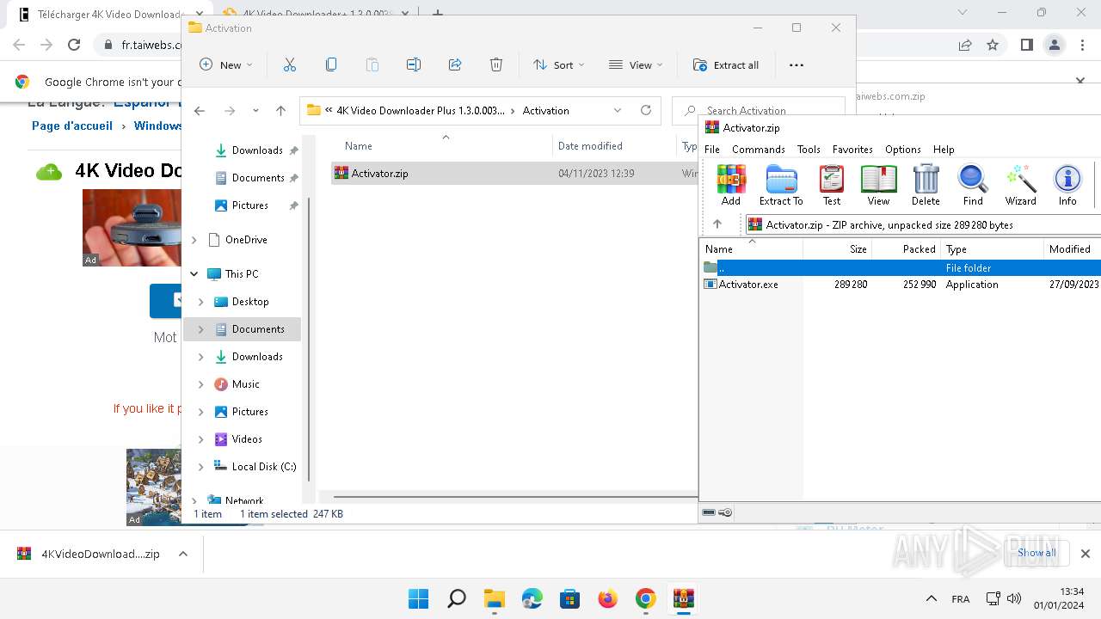Viewport: 1101px width, 619px height.
Task: Open options chevron for downloaded 4KVideoDownload zip
Action: (x=183, y=555)
